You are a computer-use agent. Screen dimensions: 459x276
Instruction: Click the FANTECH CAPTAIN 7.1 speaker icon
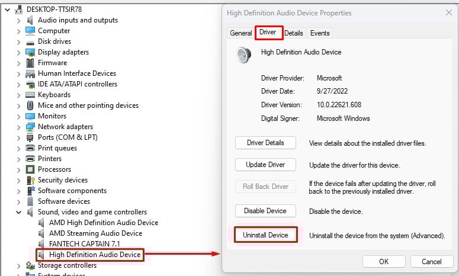click(x=41, y=244)
